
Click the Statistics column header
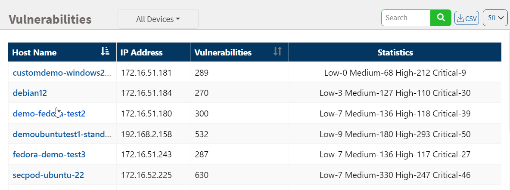pos(395,52)
